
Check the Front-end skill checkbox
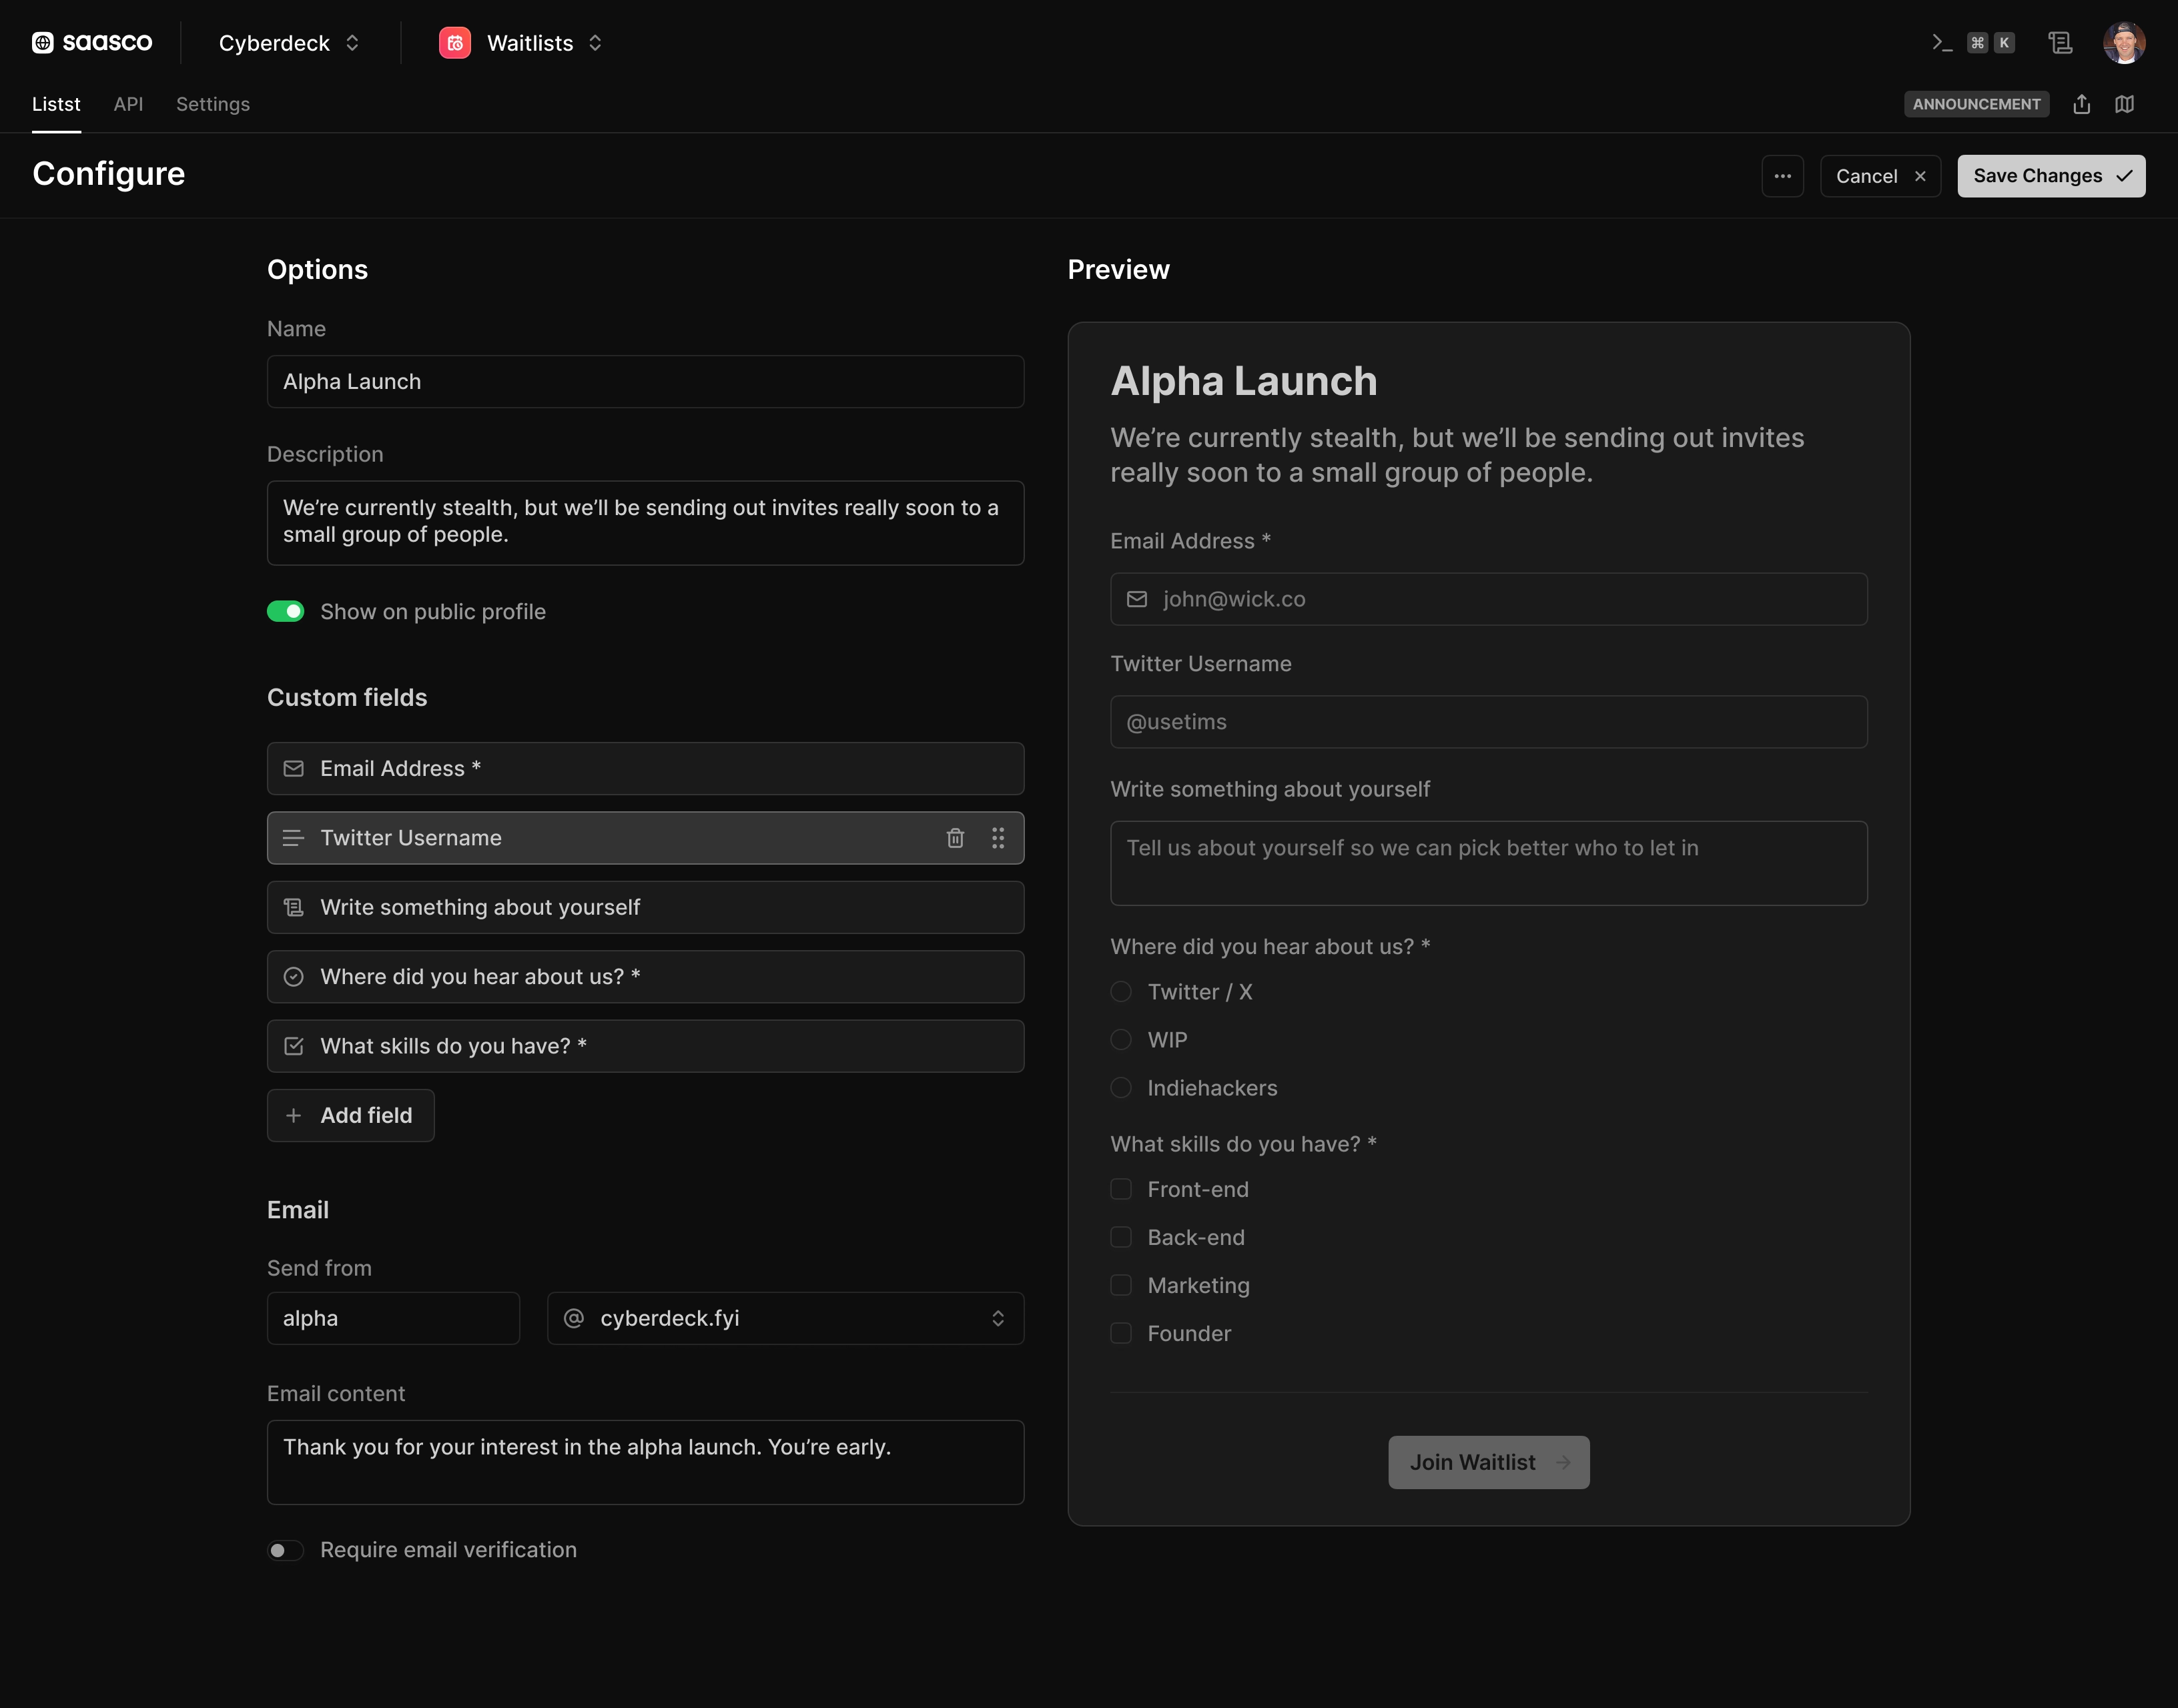tap(1121, 1189)
